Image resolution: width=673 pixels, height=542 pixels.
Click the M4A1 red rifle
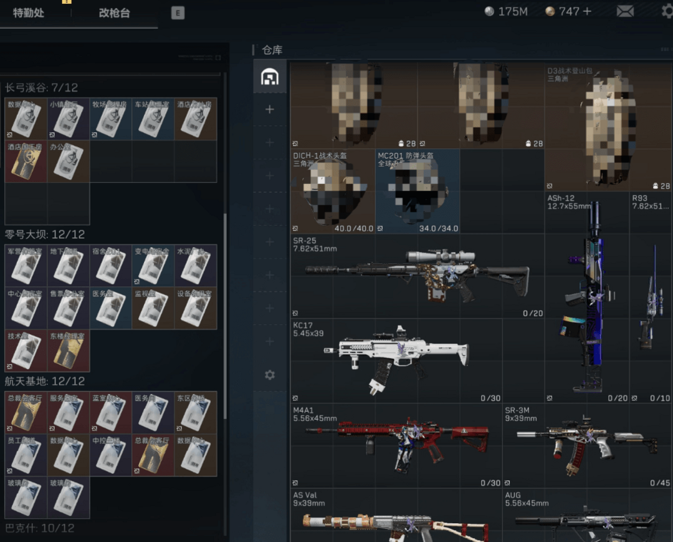coord(396,445)
